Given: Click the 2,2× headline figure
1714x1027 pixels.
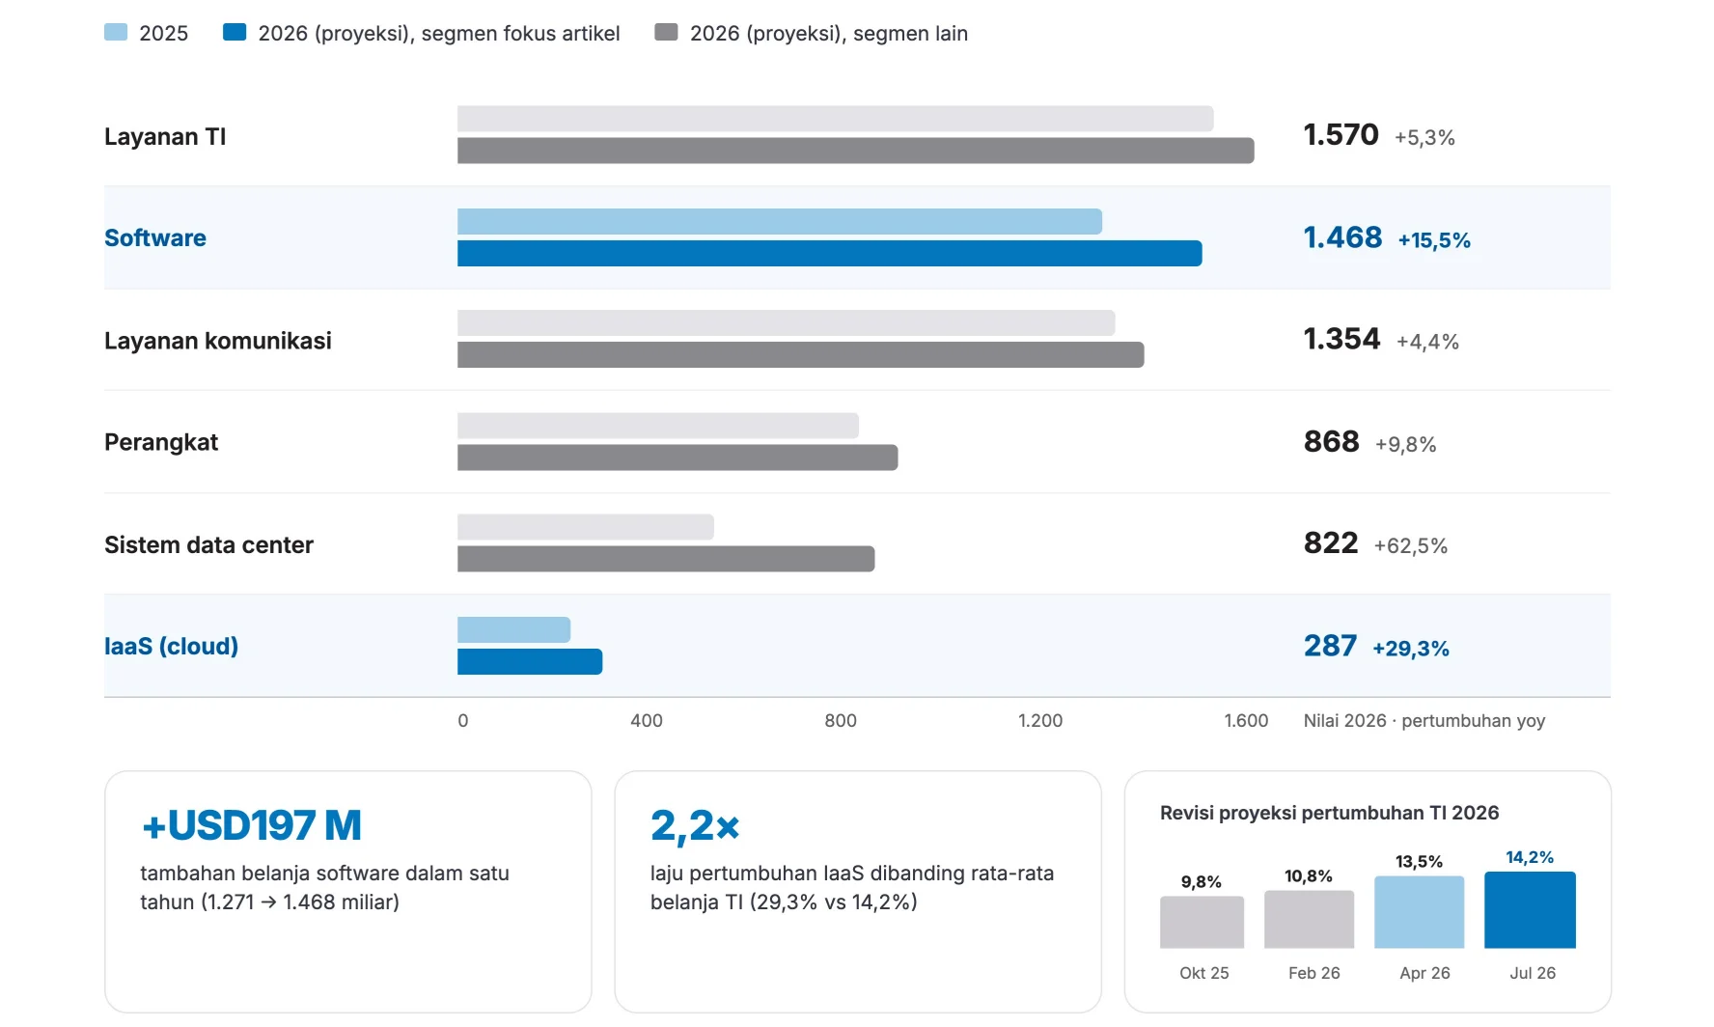Looking at the screenshot, I should (695, 826).
